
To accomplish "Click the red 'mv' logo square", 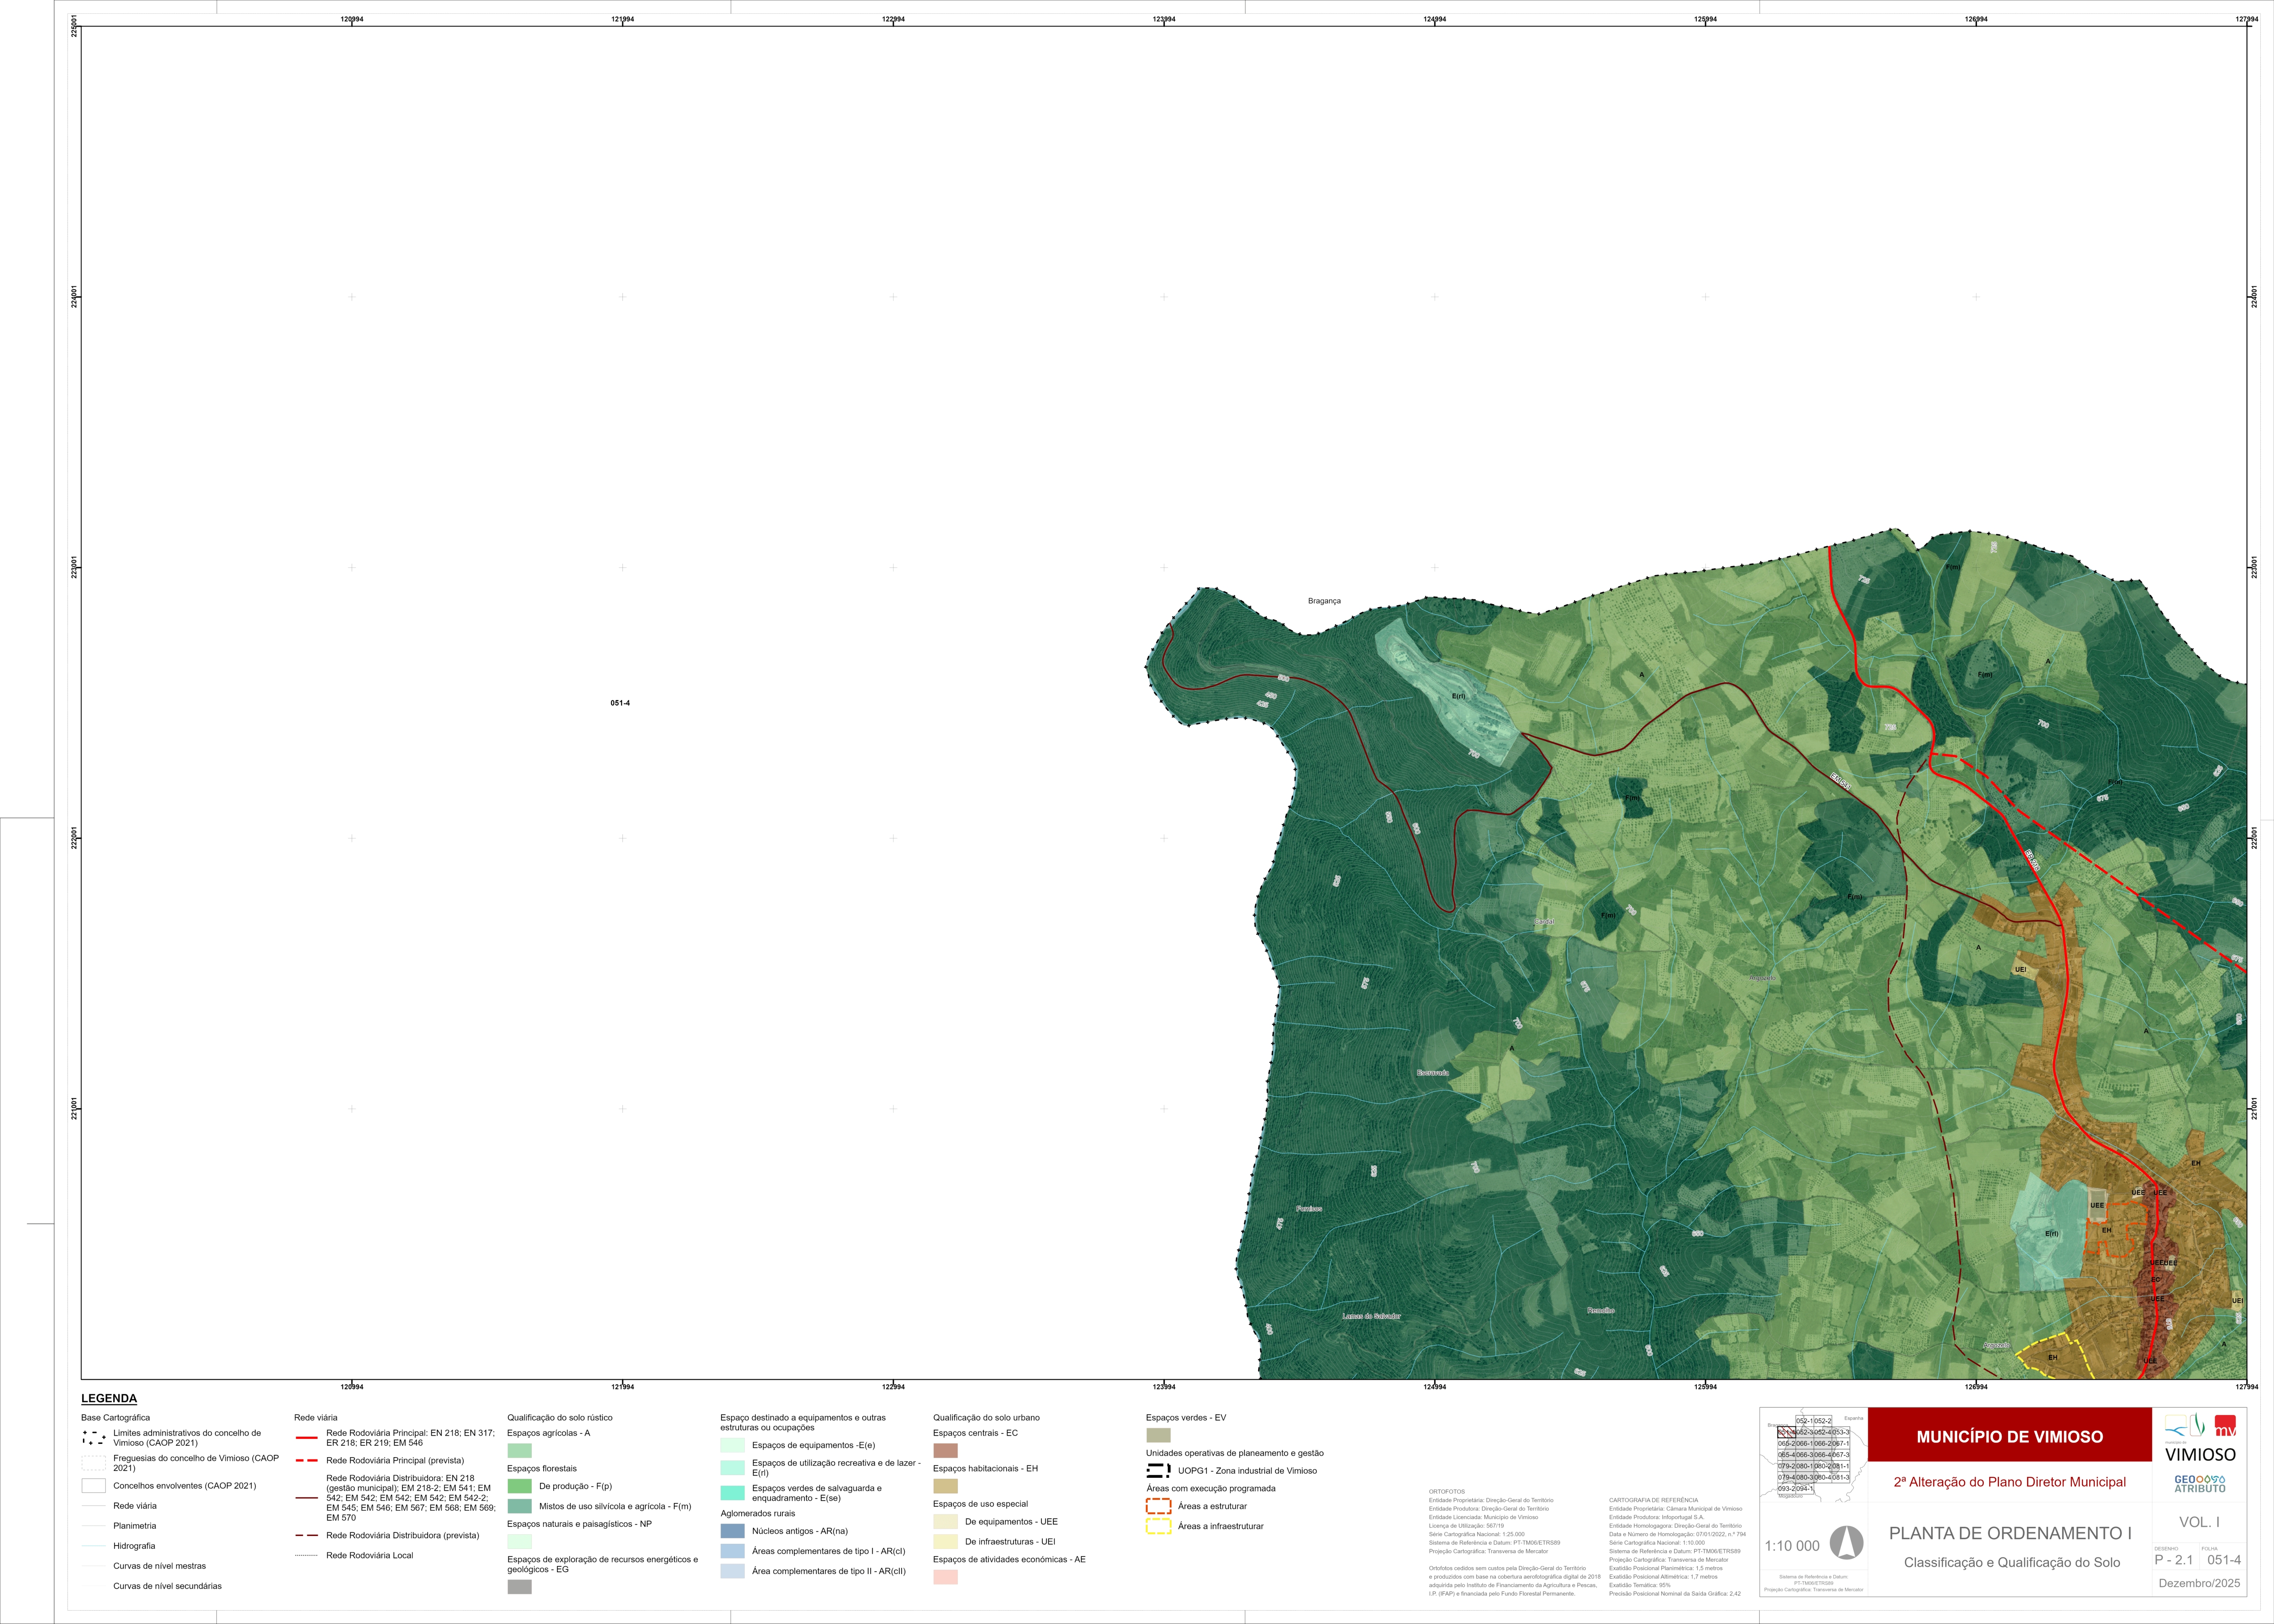I will tap(2226, 1426).
